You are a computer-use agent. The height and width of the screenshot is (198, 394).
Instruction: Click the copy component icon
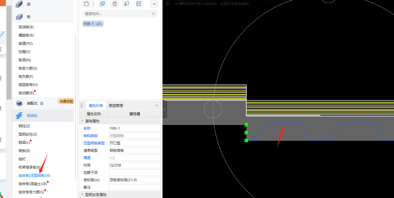tap(102, 4)
